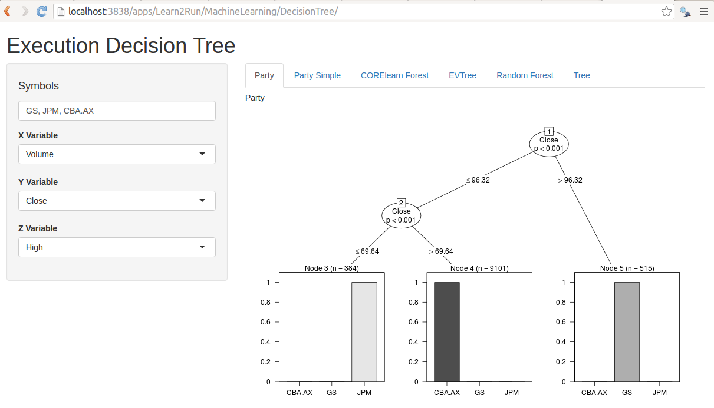This screenshot has width=714, height=408.
Task: Select node 2 in the decision tree diagram
Action: click(x=401, y=214)
